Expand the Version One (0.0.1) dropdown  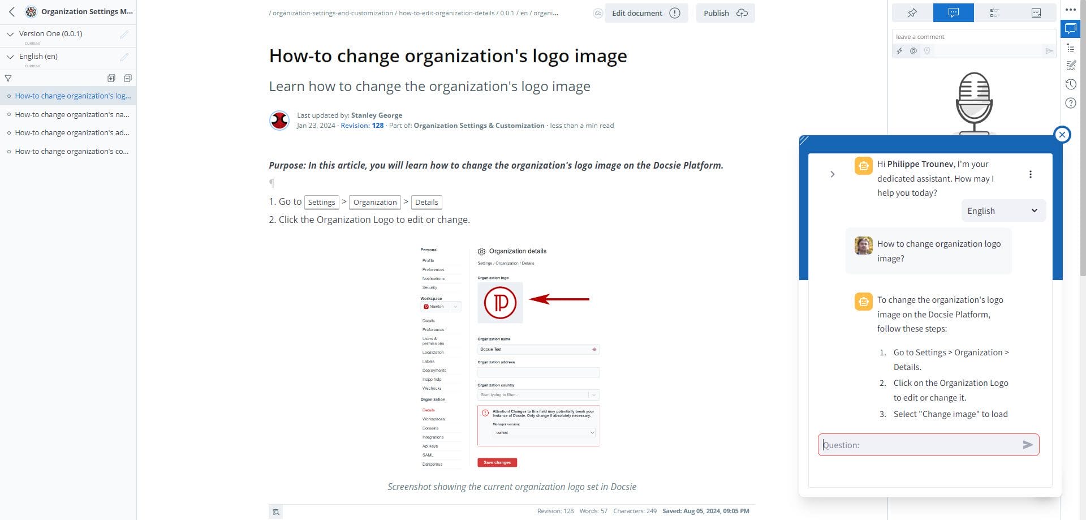(10, 34)
